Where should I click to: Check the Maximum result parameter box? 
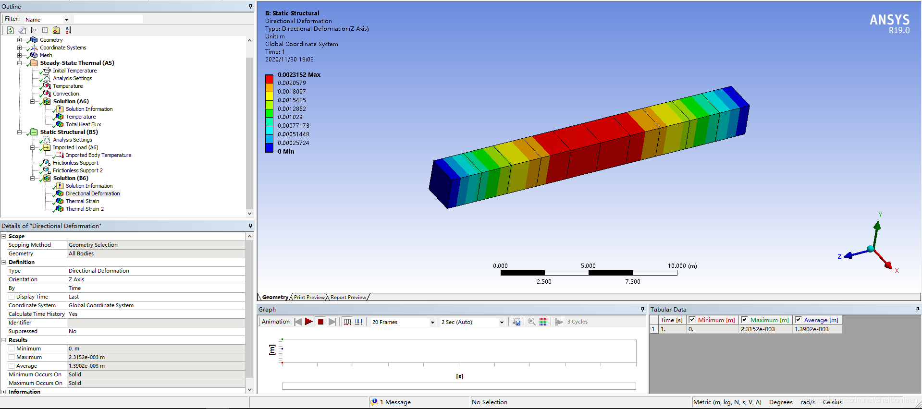[12, 357]
